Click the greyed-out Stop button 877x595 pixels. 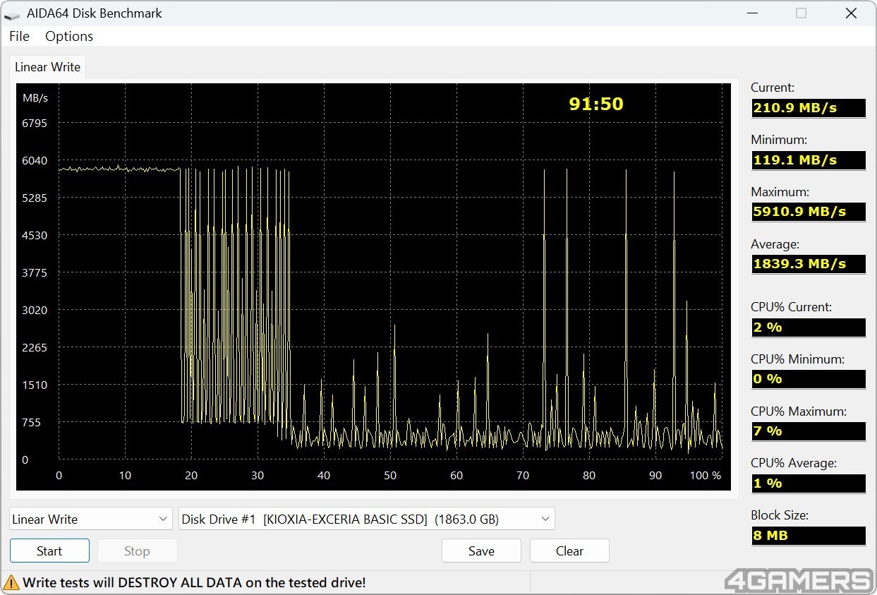(137, 551)
